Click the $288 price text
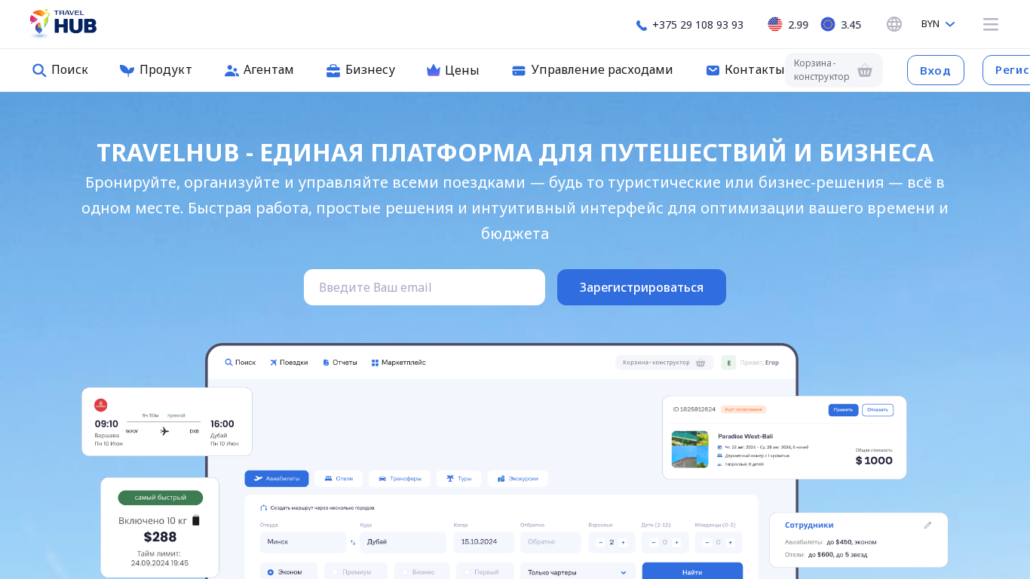The image size is (1030, 579). point(160,537)
